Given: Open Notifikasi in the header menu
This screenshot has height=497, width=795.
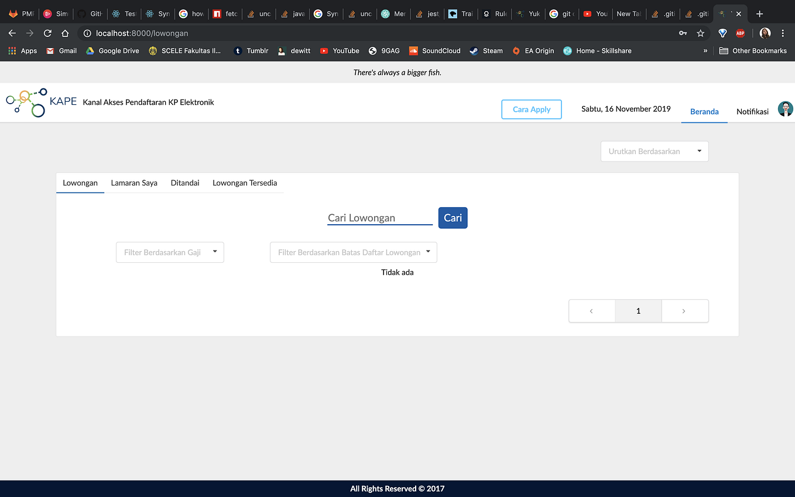Looking at the screenshot, I should tap(752, 111).
